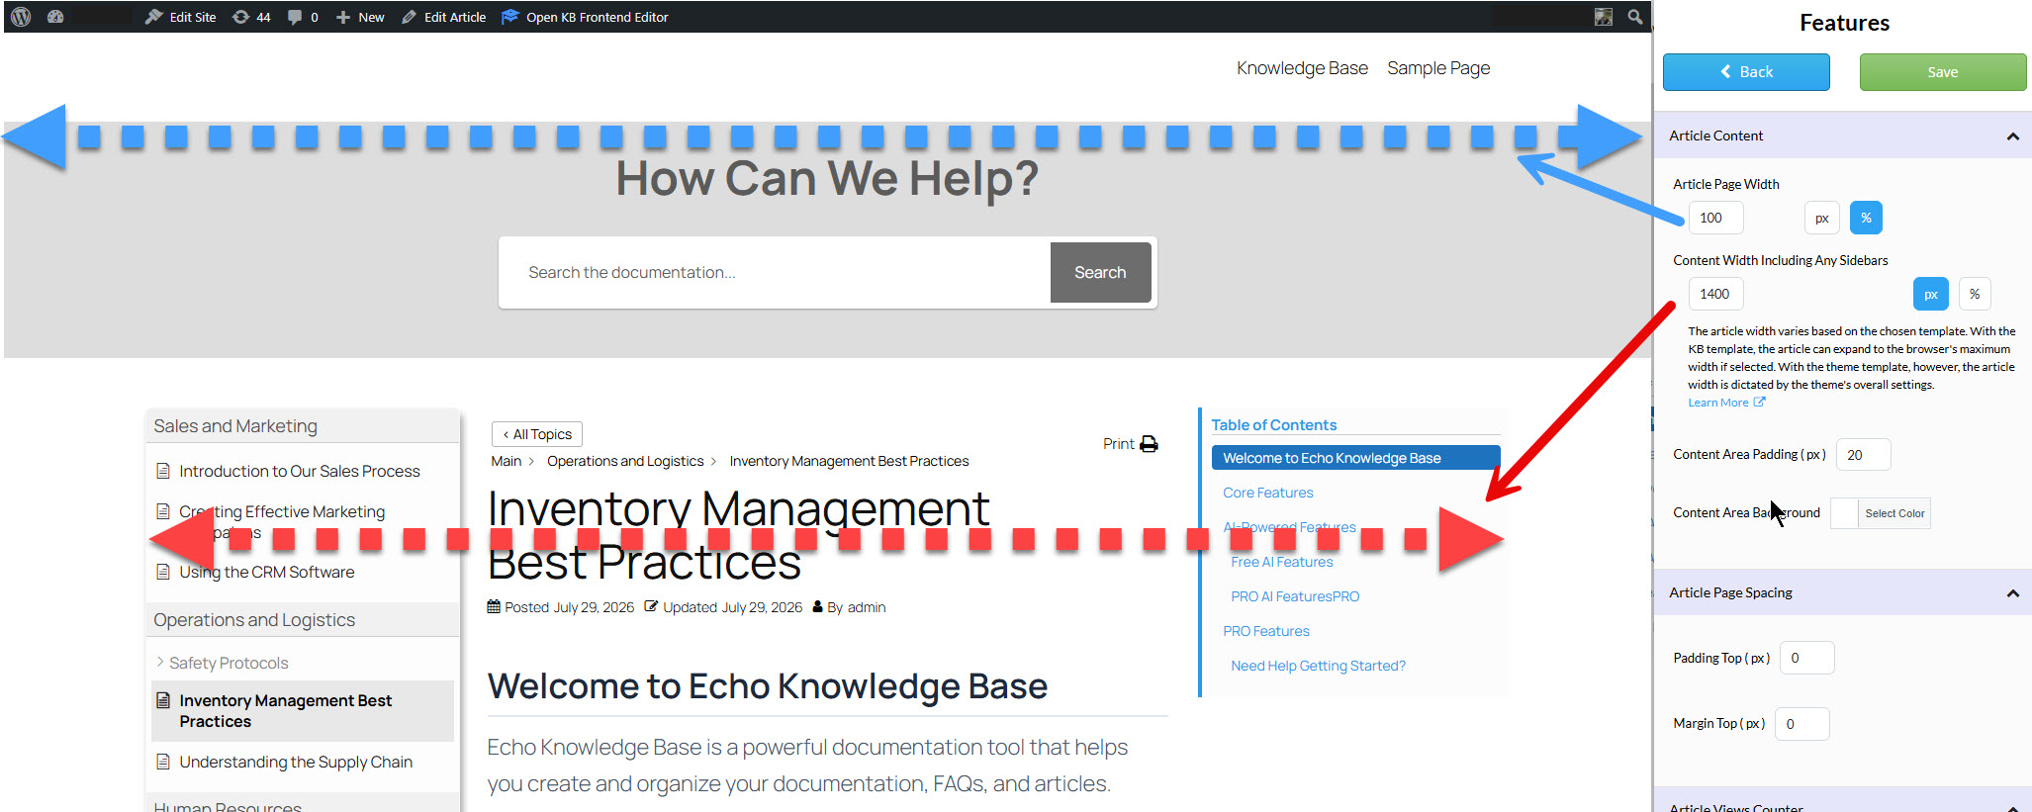Image resolution: width=2032 pixels, height=812 pixels.
Task: Click the document icon beside Introduction to Our Sales Process
Action: click(x=163, y=471)
